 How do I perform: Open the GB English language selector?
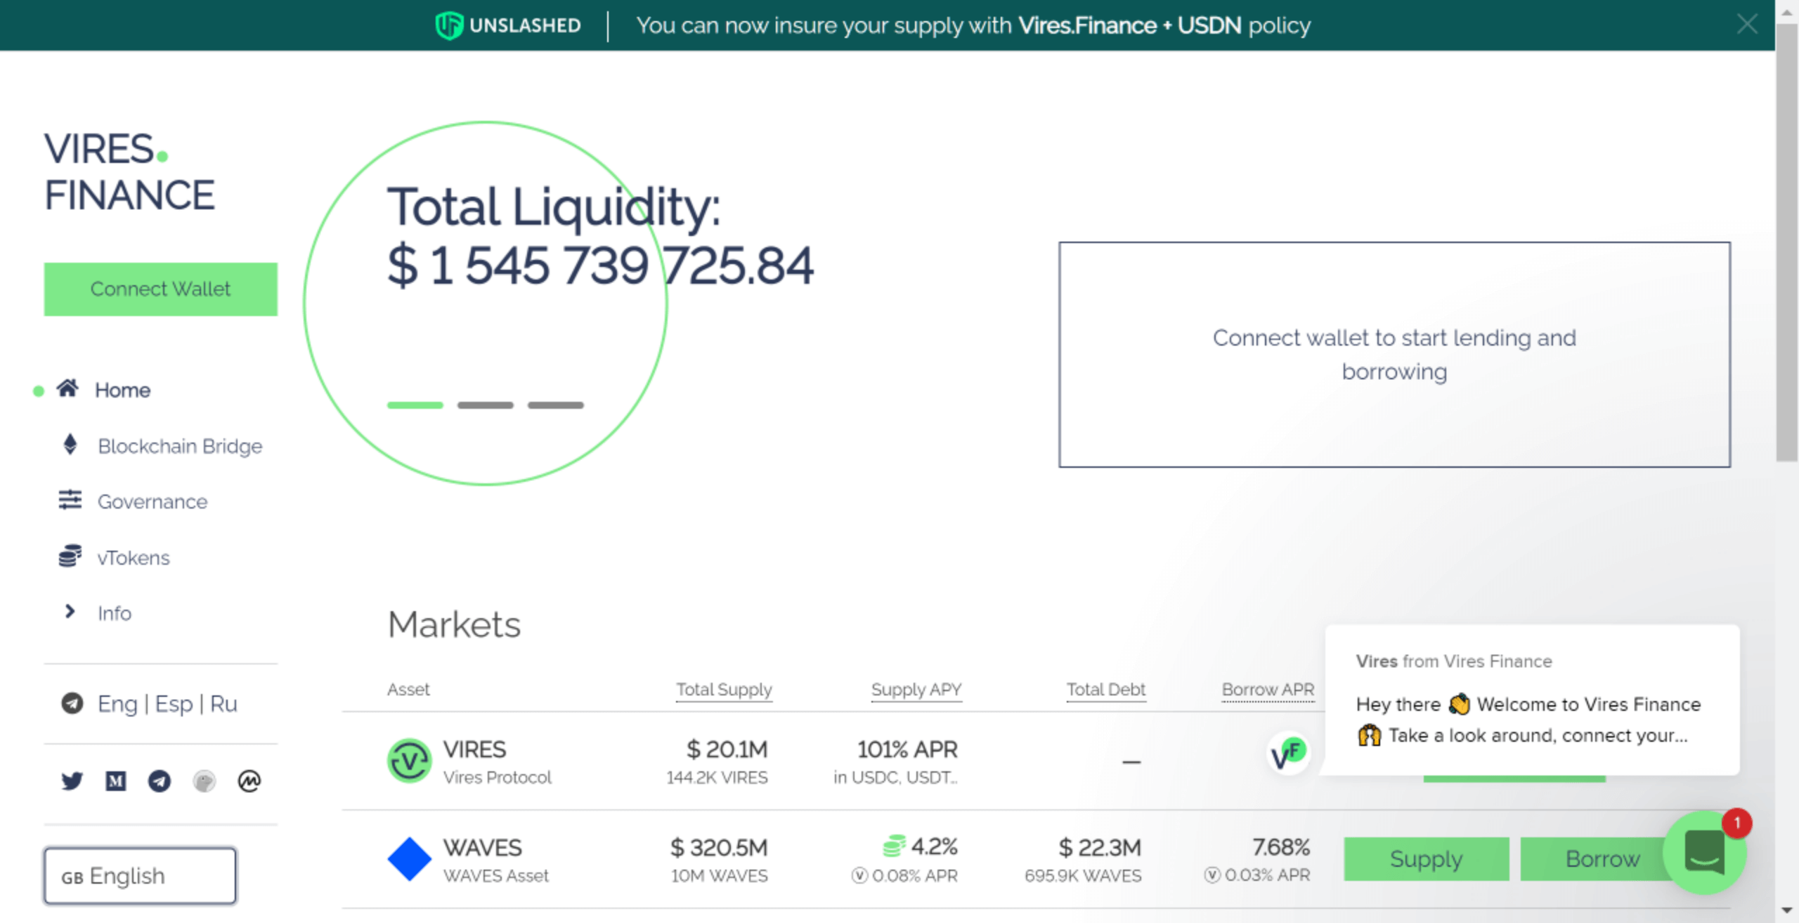(139, 875)
